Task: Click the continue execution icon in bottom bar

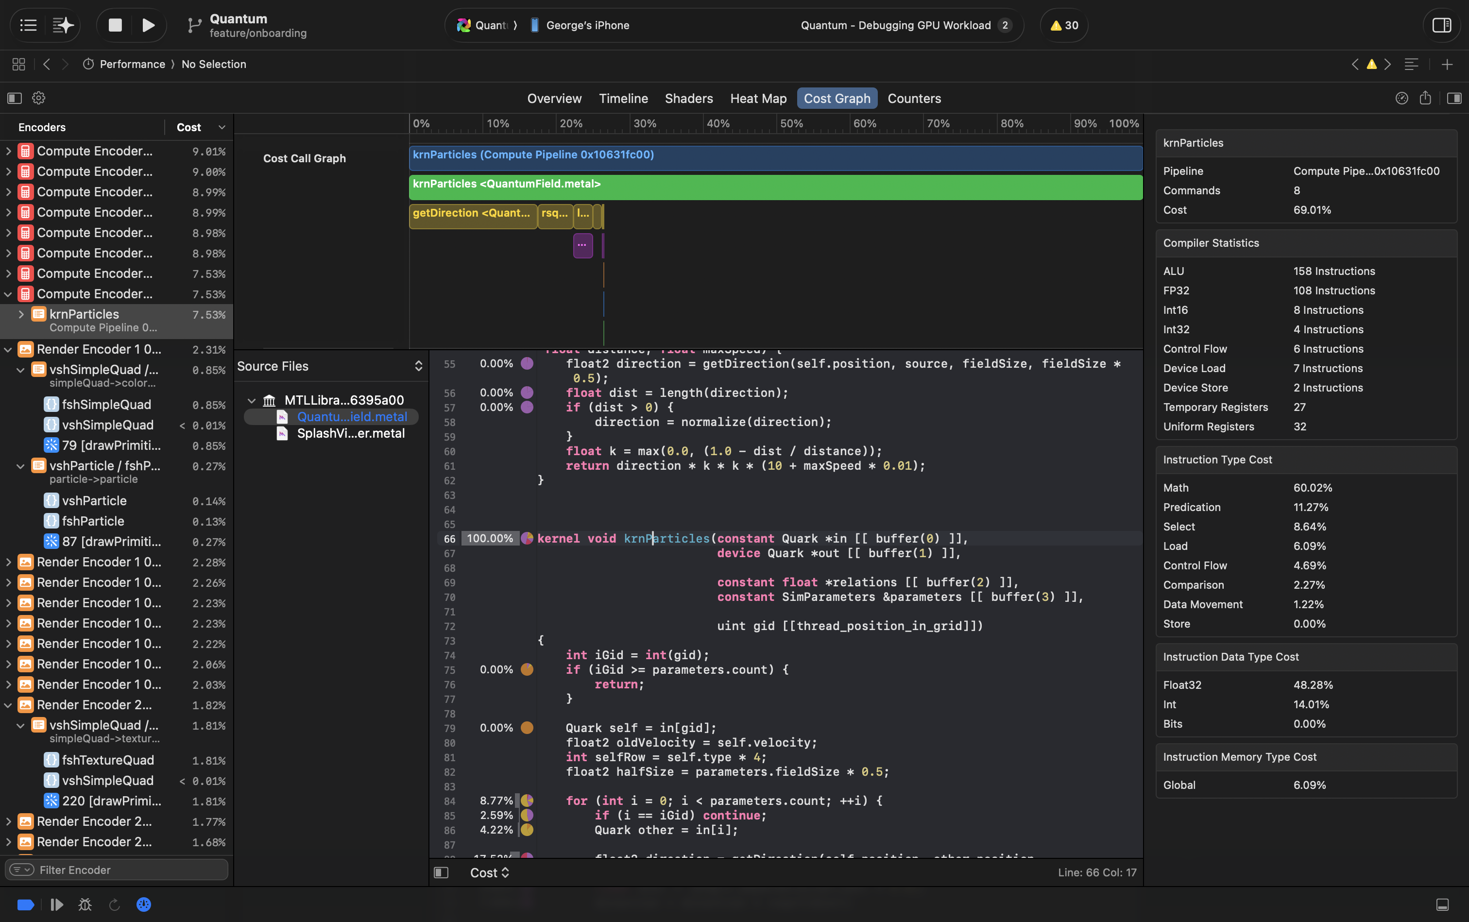Action: tap(57, 905)
